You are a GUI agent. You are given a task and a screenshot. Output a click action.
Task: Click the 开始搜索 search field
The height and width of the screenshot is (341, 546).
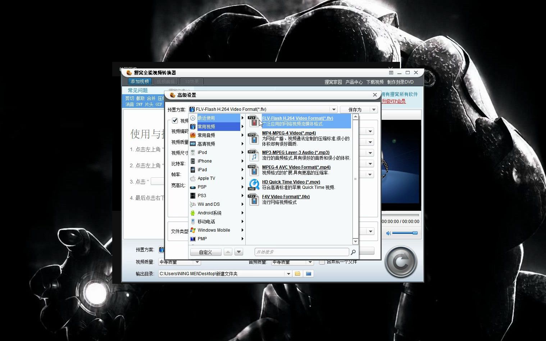(x=302, y=252)
